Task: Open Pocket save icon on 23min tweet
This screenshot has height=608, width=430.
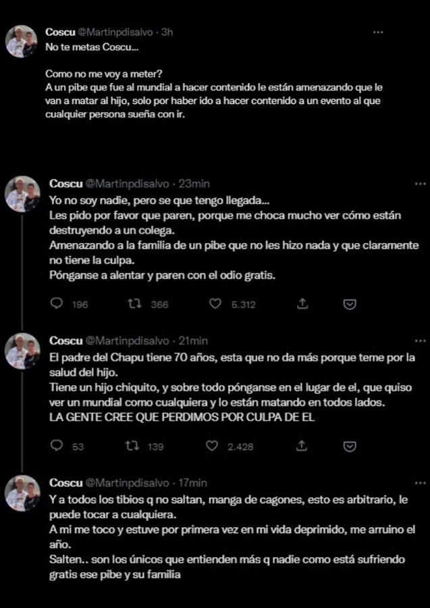Action: click(350, 305)
